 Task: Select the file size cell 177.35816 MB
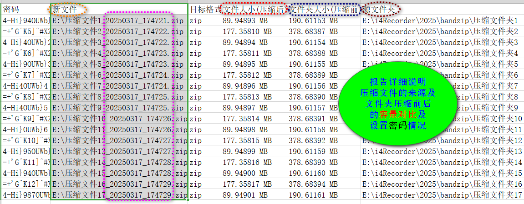254,162
